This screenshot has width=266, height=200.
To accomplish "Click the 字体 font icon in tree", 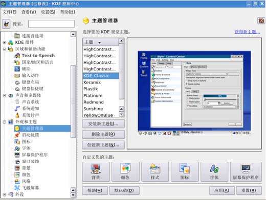I will coord(17,148).
